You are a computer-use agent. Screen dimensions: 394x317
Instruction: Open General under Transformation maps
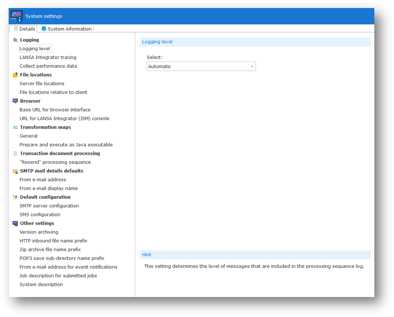coord(29,136)
